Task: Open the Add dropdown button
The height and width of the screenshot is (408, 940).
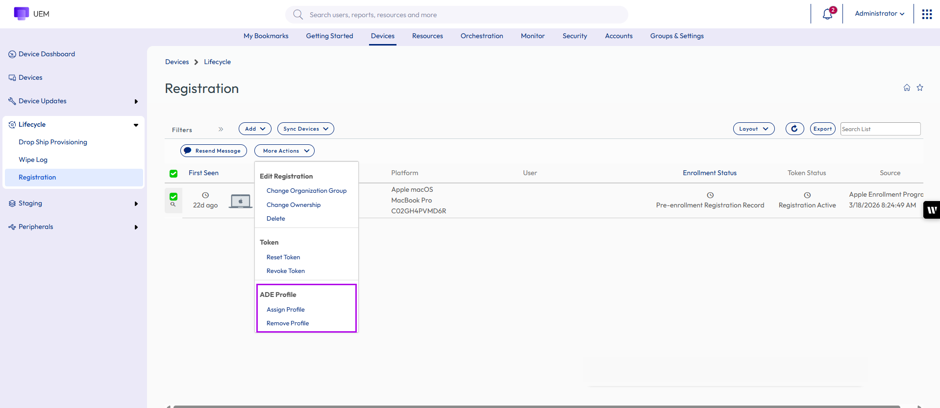Action: pyautogui.click(x=255, y=129)
